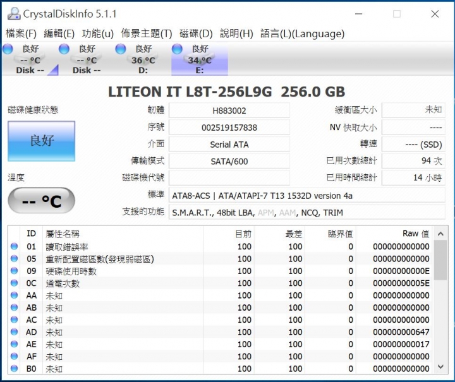
Task: Click the power on hours field 14 小時
Action: pos(413,177)
